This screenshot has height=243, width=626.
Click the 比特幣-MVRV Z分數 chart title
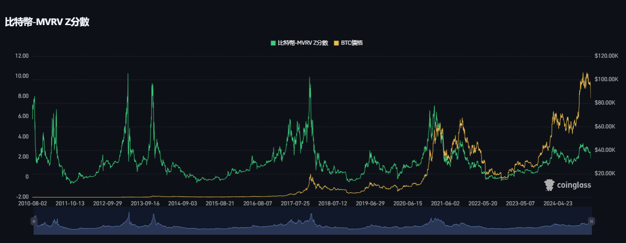click(x=47, y=22)
